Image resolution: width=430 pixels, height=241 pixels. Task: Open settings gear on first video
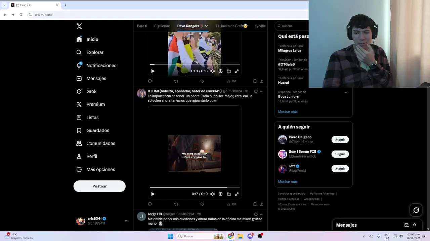220,71
